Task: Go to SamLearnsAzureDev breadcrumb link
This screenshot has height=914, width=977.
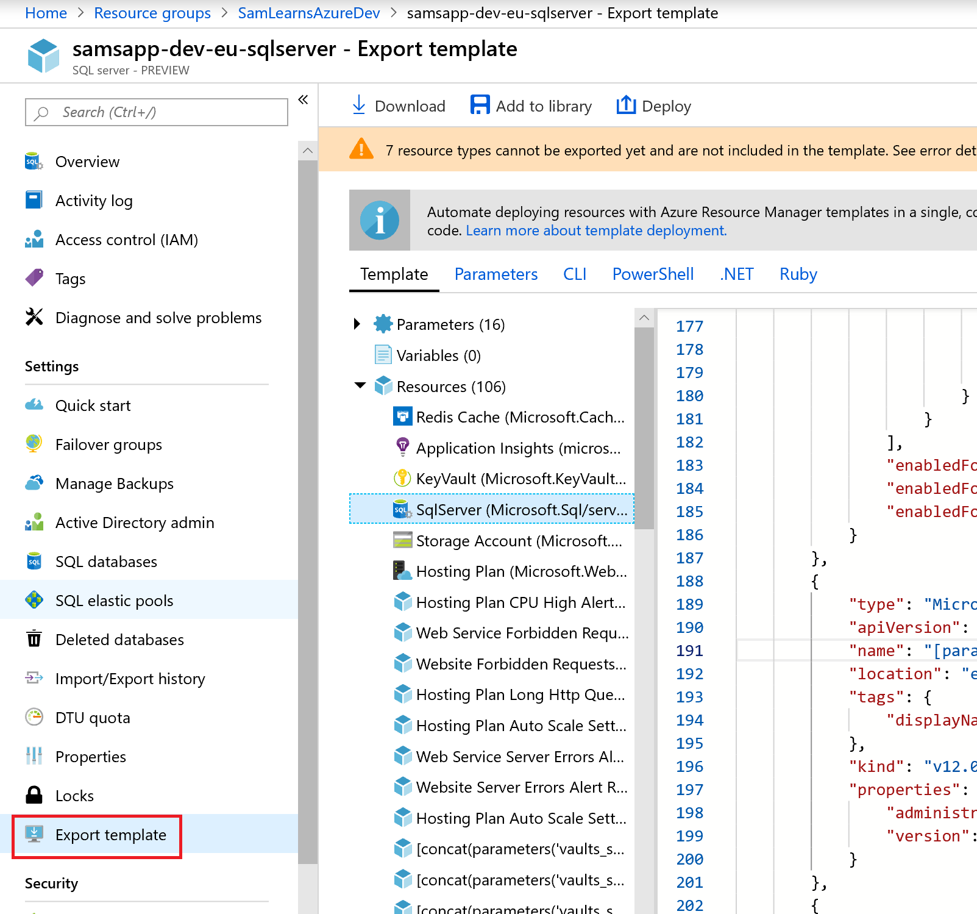Action: 308,13
